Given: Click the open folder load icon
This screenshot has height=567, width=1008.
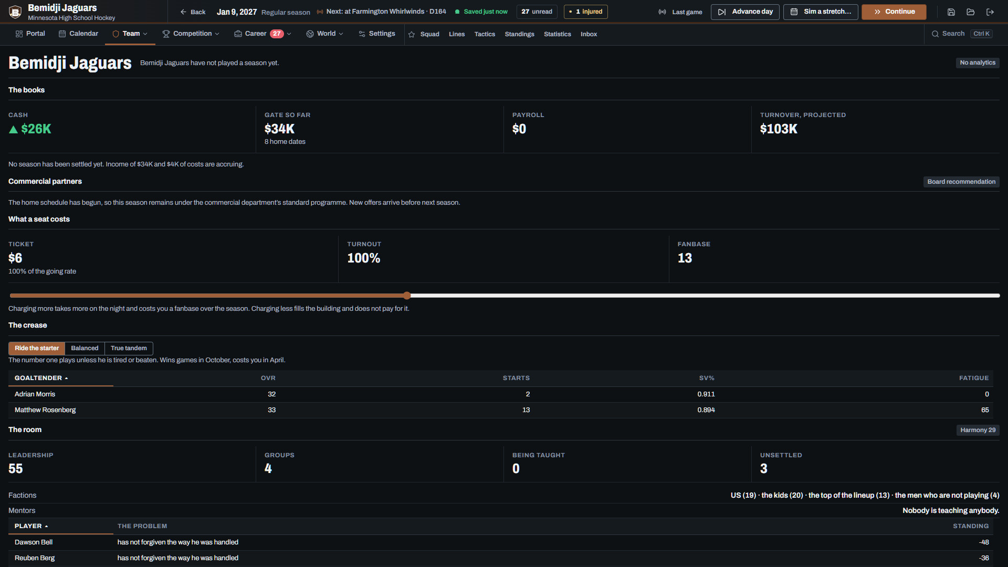Looking at the screenshot, I should [x=970, y=12].
